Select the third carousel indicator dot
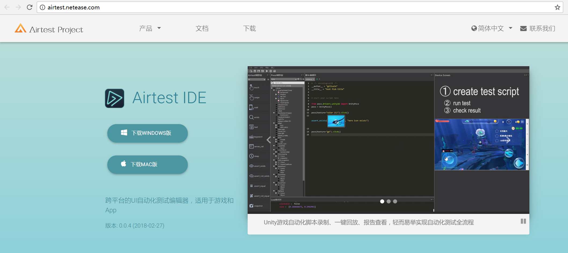 pyautogui.click(x=395, y=202)
